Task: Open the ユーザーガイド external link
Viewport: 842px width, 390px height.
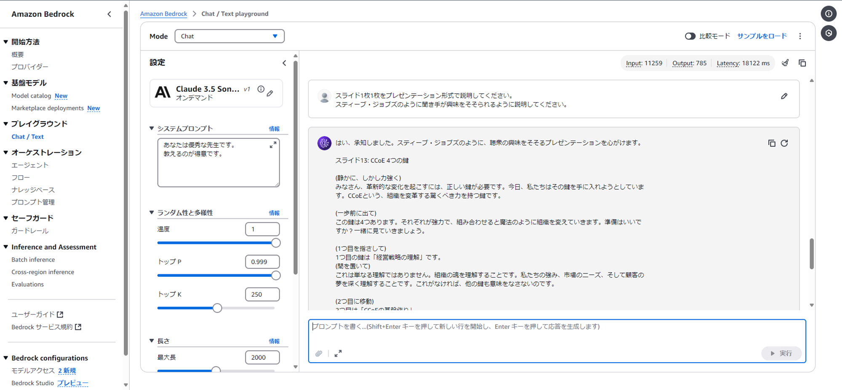Action: (x=37, y=314)
